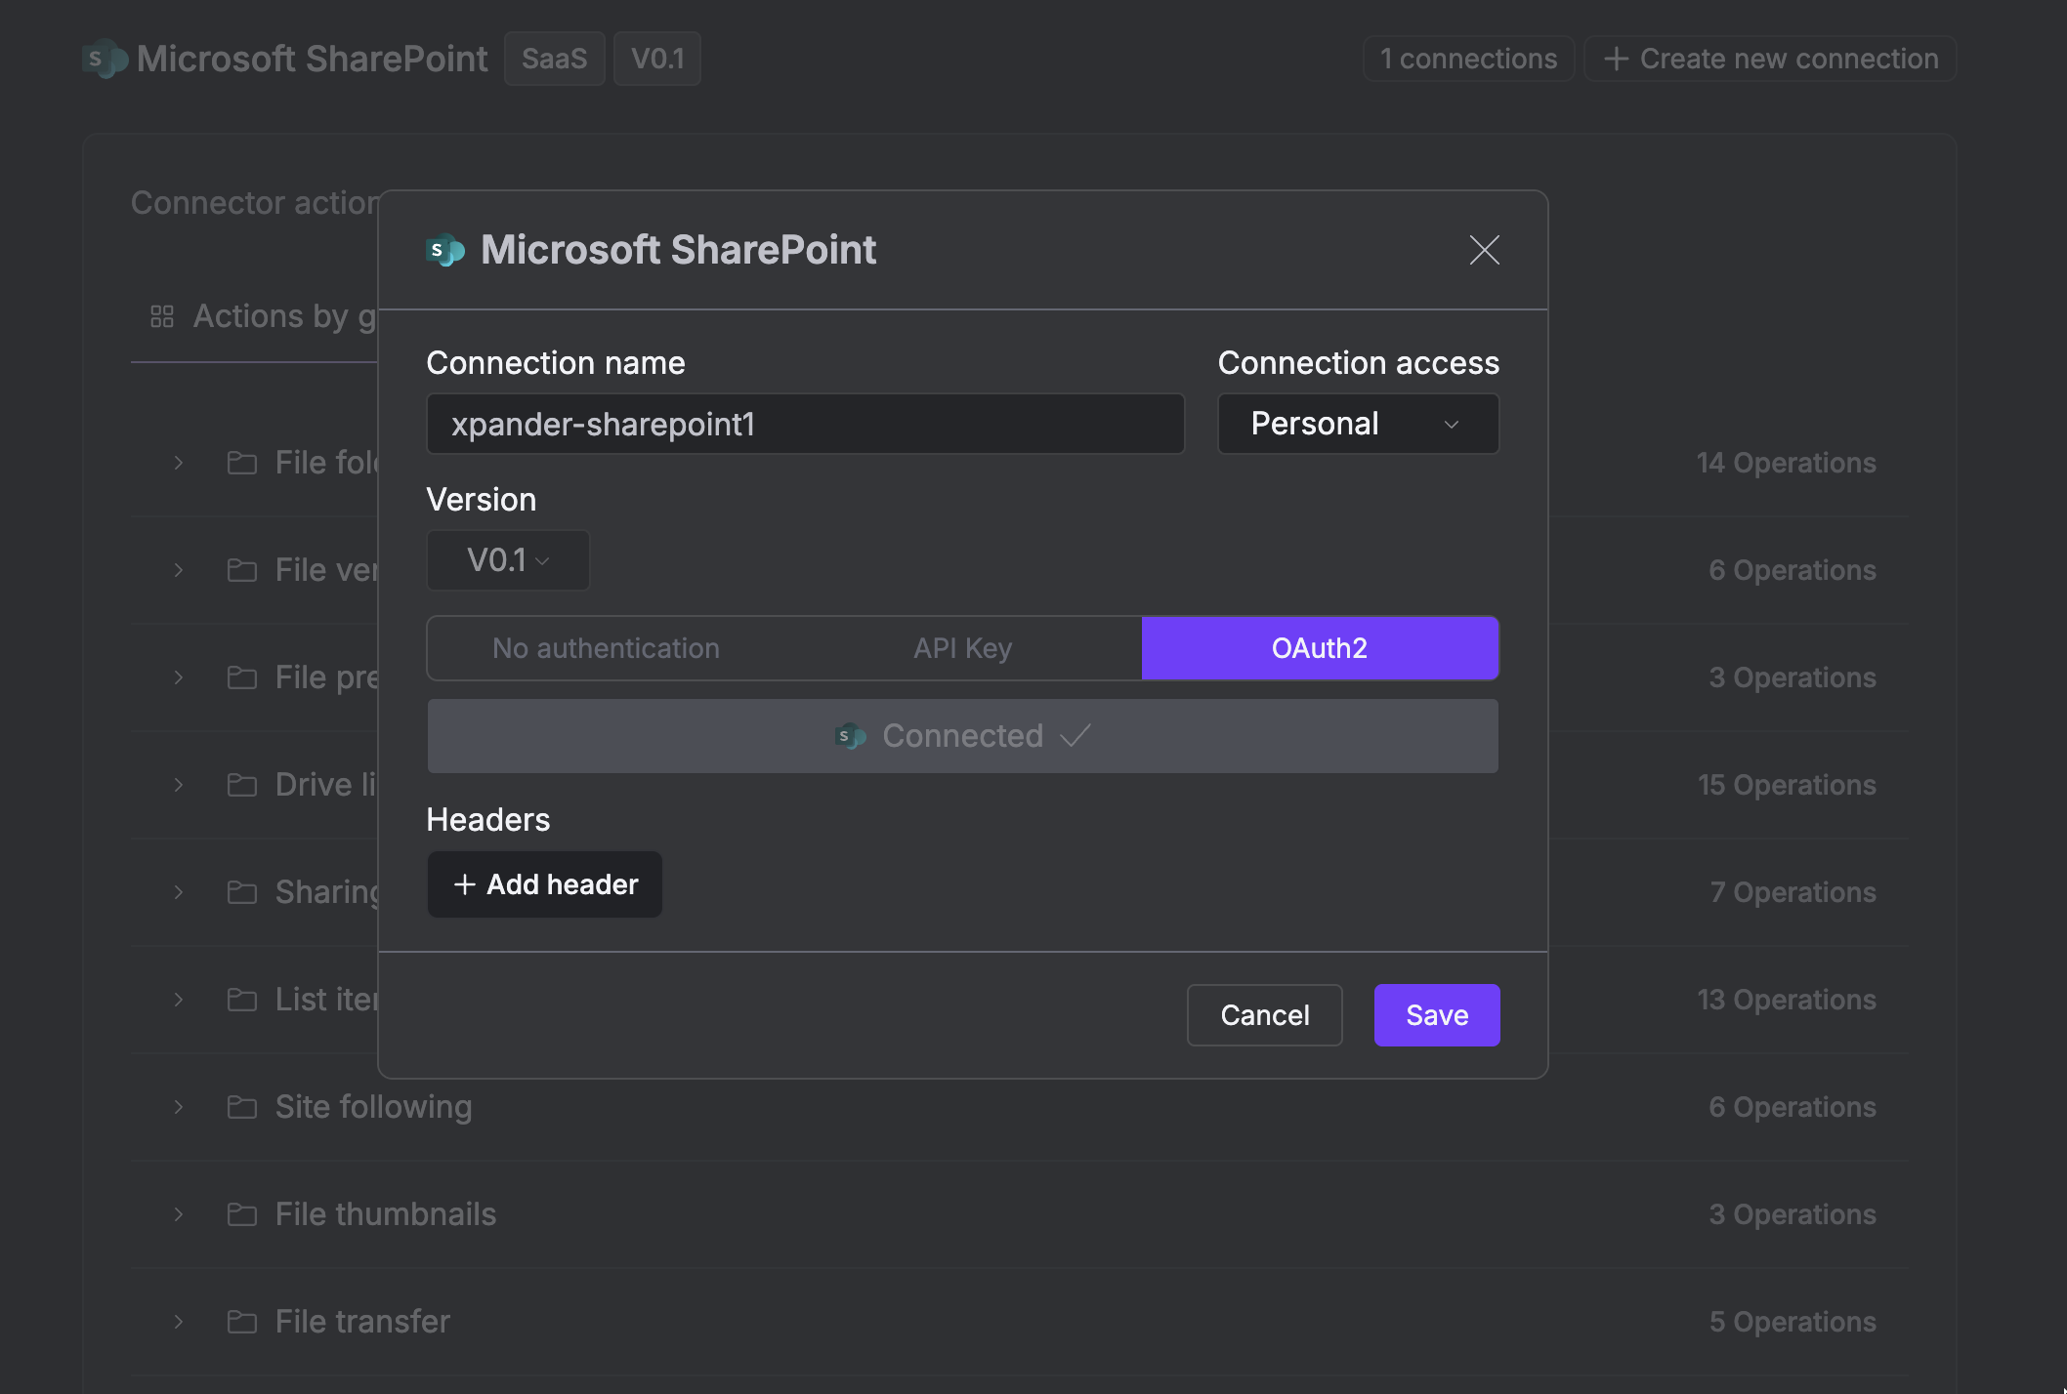2067x1394 pixels.
Task: Click the SharePoint logo in page header
Action: point(105,59)
